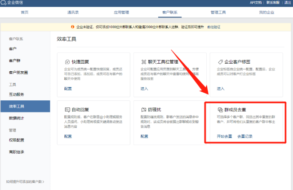Open 数据统计 in the sidebar
The image size is (293, 190).
point(17,118)
